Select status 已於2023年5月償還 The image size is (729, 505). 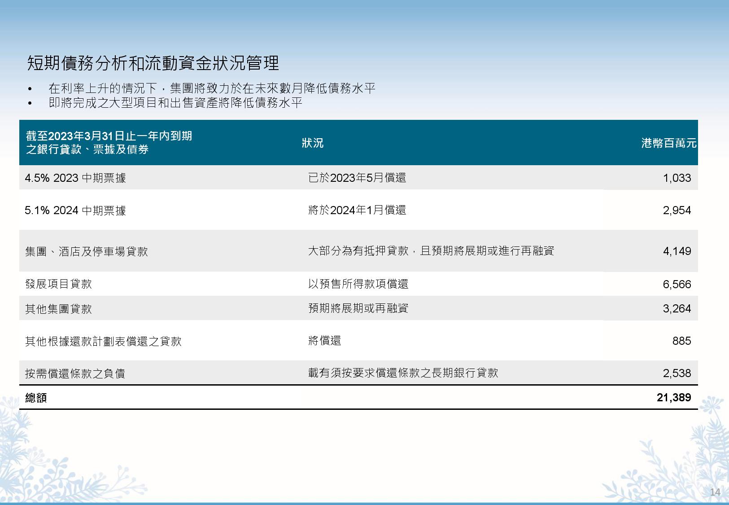point(357,178)
